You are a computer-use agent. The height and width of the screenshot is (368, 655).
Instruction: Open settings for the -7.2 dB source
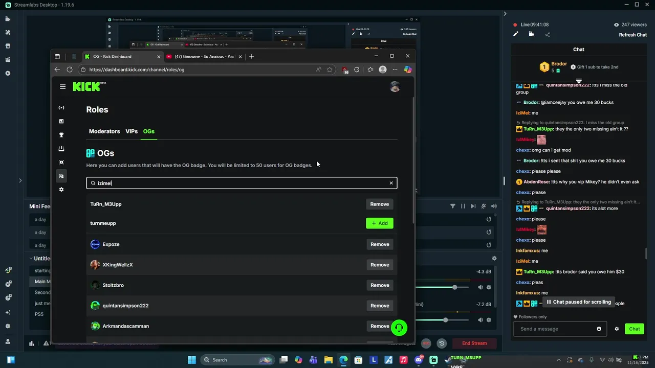489,320
